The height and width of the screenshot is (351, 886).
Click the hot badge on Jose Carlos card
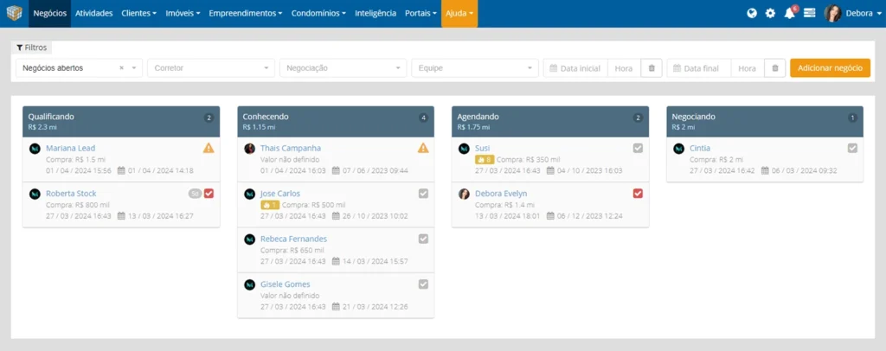click(270, 205)
